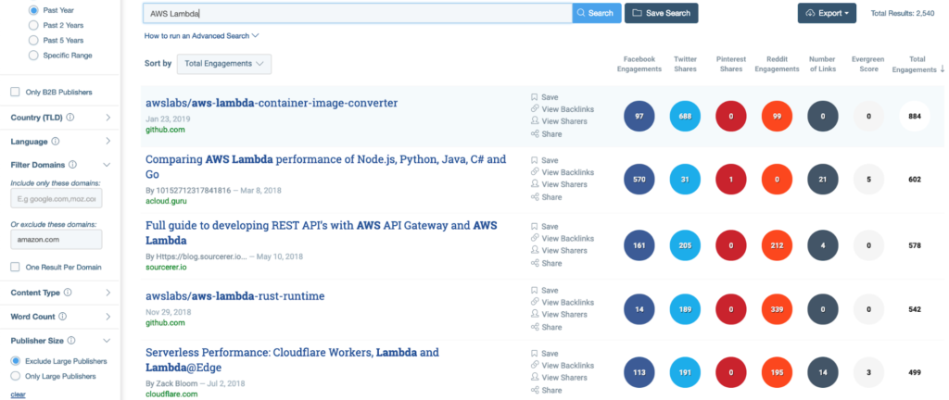Click Reddit Engagements column header

pos(778,64)
